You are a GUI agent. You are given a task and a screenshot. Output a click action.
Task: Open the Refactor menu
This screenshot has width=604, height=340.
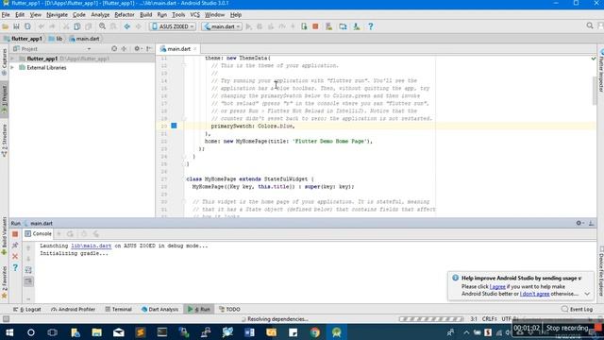[x=125, y=15]
